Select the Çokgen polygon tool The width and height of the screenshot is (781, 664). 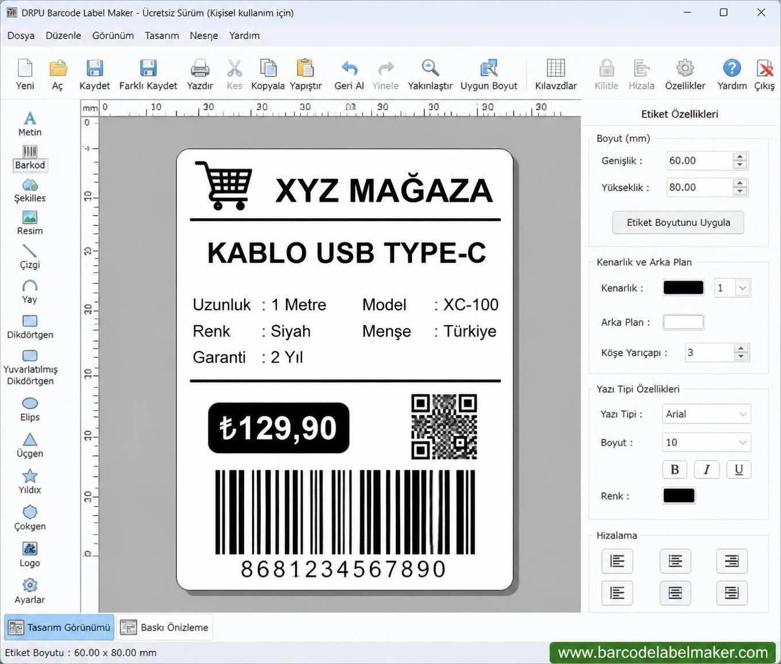[30, 518]
